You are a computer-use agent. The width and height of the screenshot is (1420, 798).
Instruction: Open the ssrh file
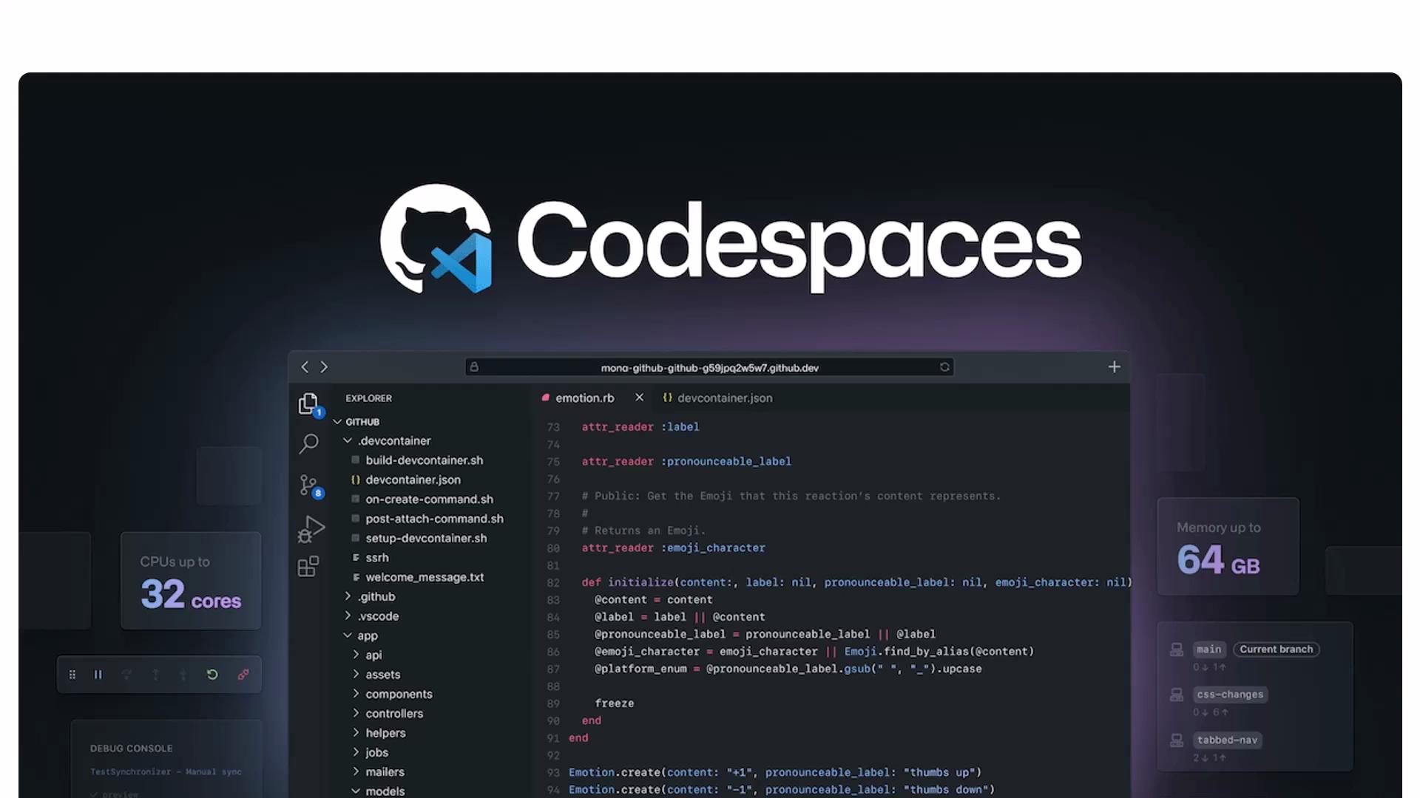tap(376, 557)
